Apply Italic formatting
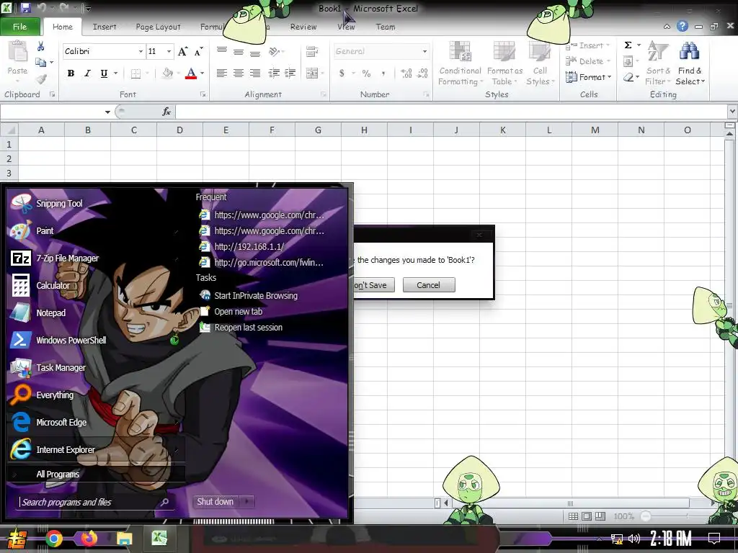738x553 pixels. [87, 73]
